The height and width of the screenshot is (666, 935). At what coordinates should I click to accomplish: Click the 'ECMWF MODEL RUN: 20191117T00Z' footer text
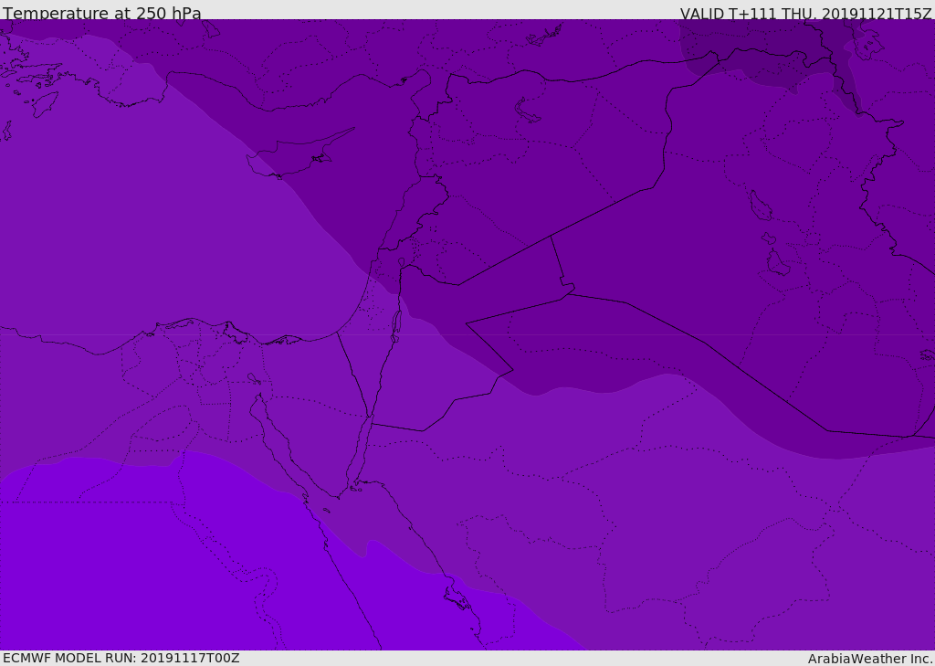[121, 659]
